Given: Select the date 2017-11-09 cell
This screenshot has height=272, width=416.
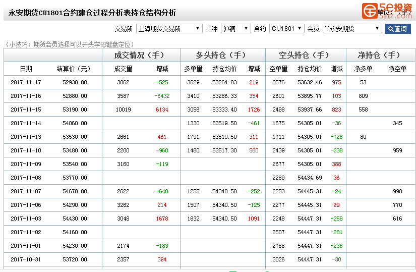Looking at the screenshot, I should click(x=26, y=164).
